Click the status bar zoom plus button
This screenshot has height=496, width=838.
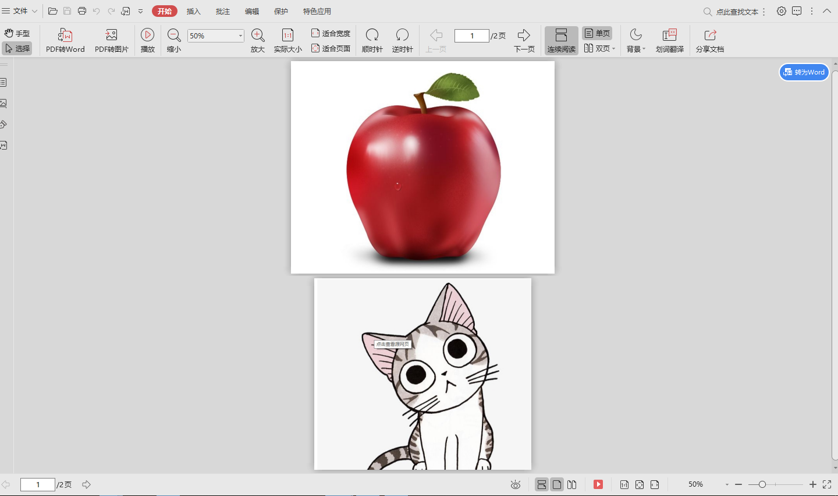pyautogui.click(x=813, y=484)
